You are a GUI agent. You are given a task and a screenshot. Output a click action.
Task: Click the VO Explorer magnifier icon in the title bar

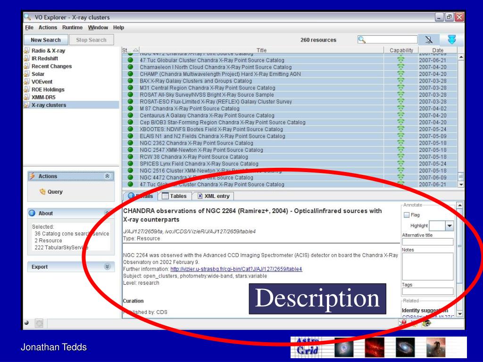28,17
